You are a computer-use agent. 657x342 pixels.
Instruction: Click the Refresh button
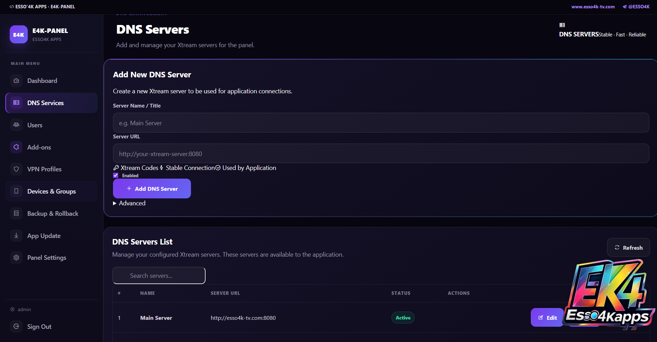(628, 248)
